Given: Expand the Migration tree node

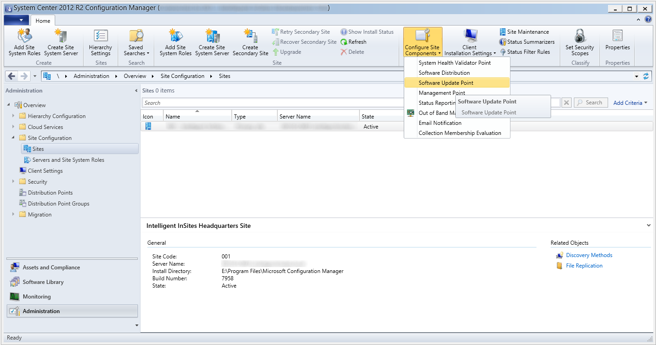Looking at the screenshot, I should [13, 215].
